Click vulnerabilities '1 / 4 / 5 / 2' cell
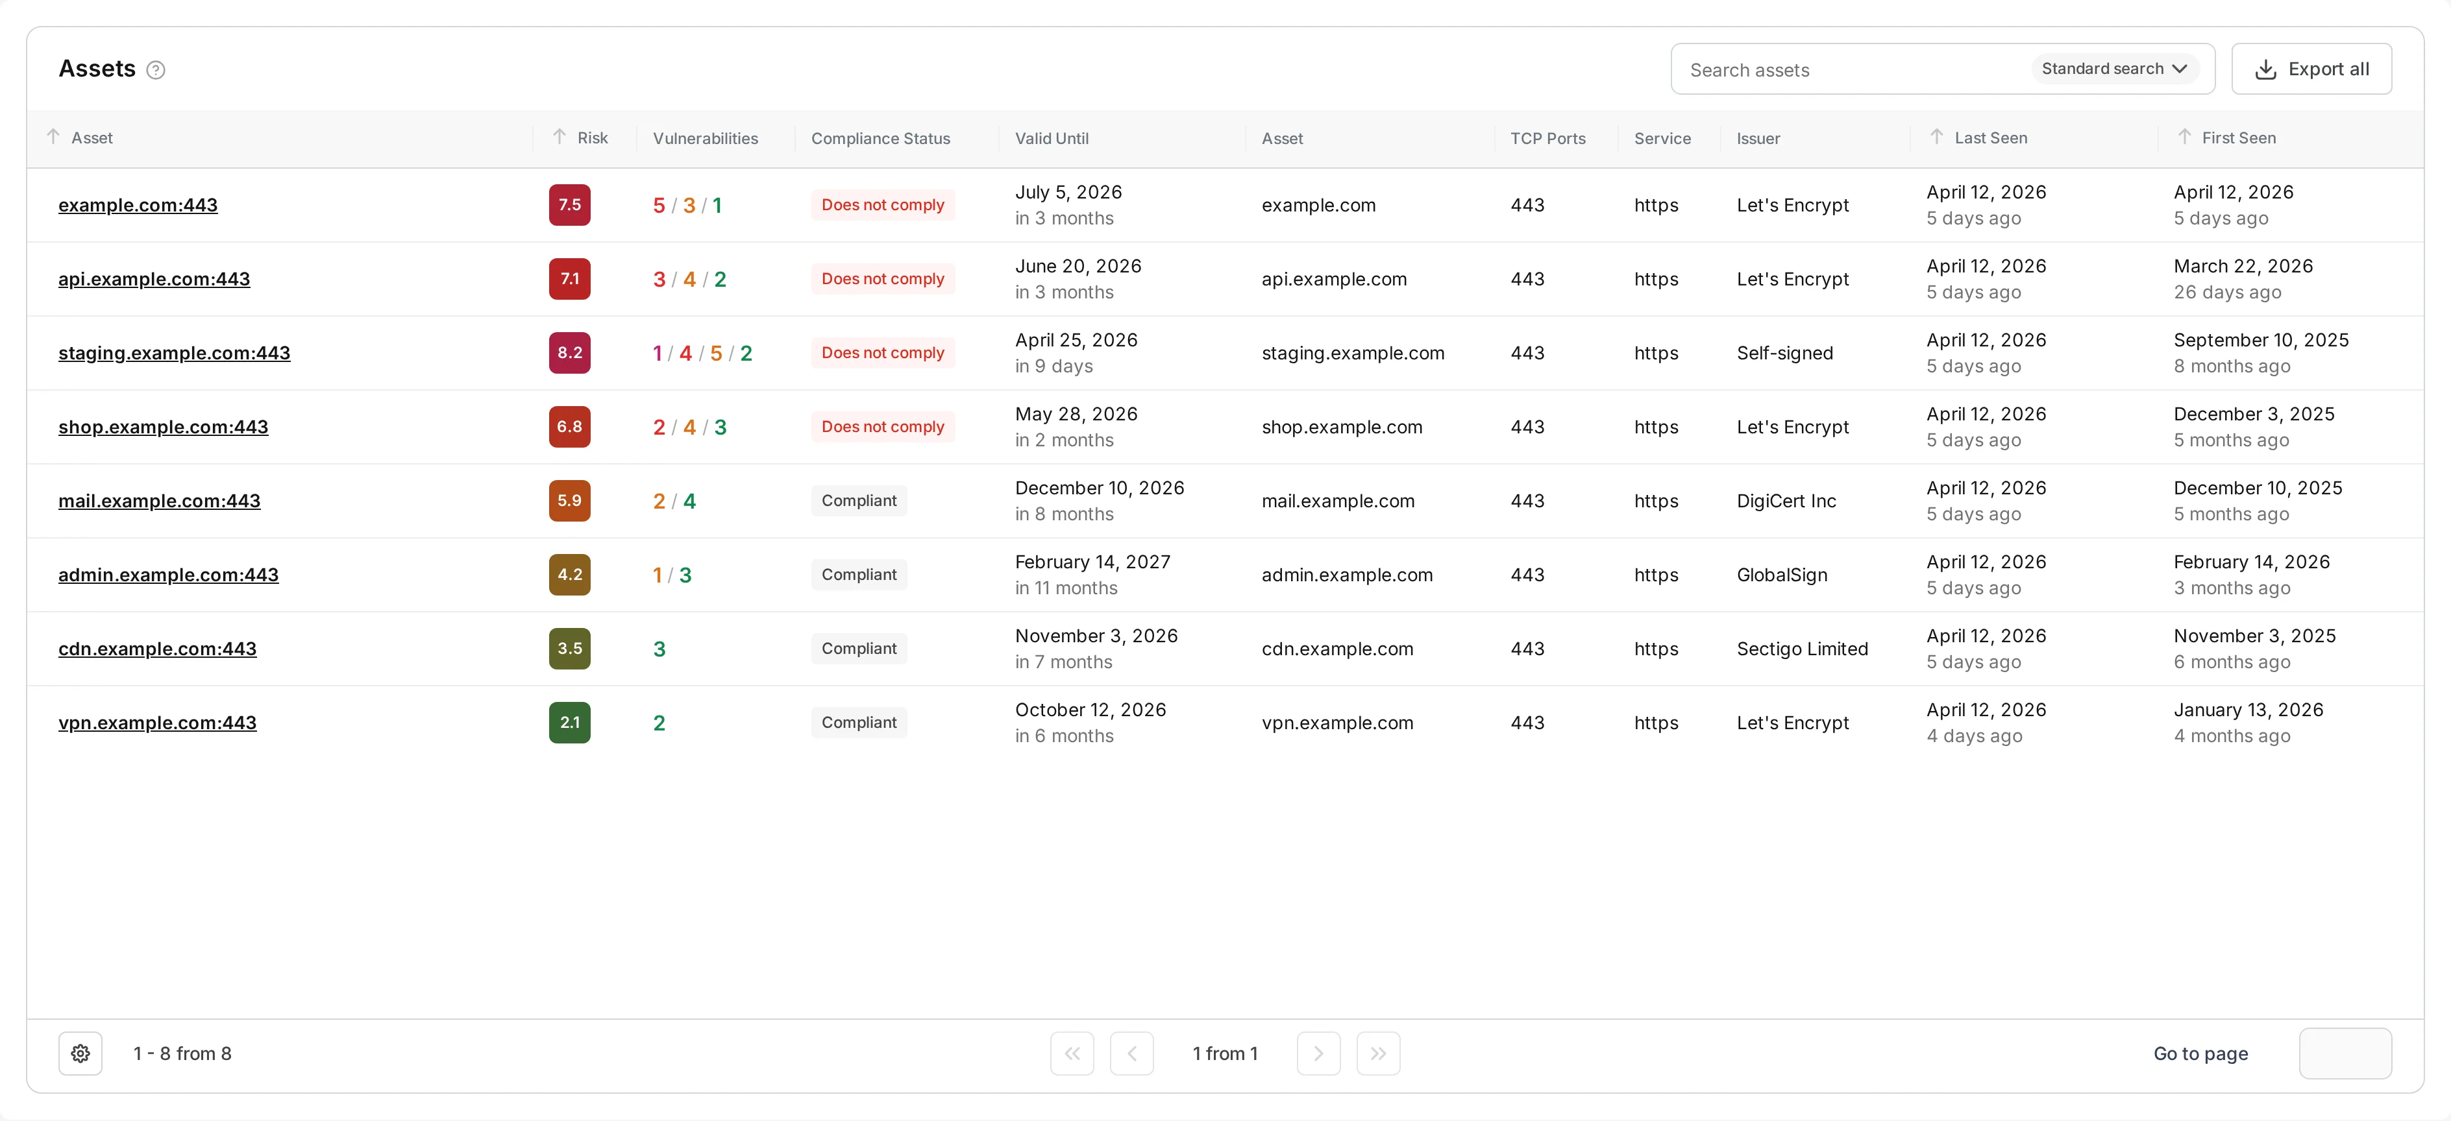 [x=703, y=354]
